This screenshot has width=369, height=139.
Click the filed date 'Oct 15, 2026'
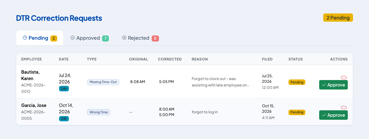[268, 109]
